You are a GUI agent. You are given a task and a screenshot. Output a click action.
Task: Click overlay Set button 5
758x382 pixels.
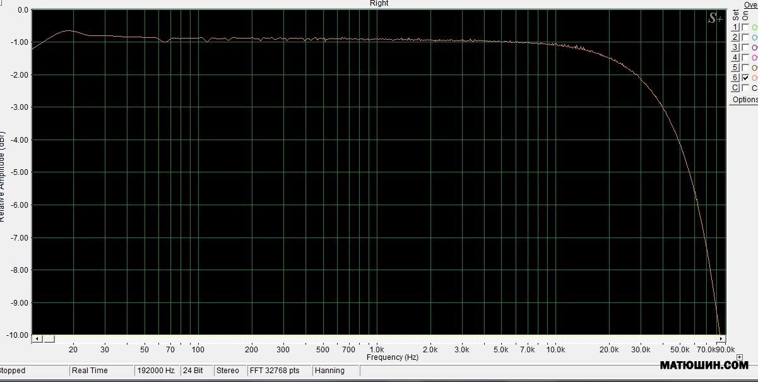[x=735, y=68]
